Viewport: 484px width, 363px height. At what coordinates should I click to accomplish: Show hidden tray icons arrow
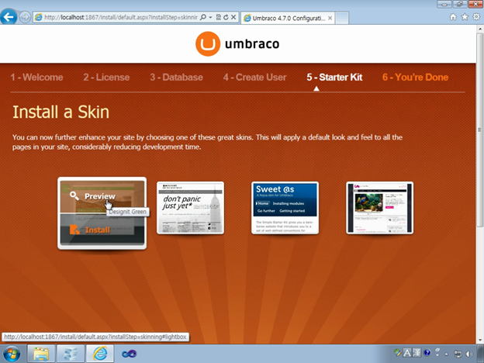coord(446,354)
